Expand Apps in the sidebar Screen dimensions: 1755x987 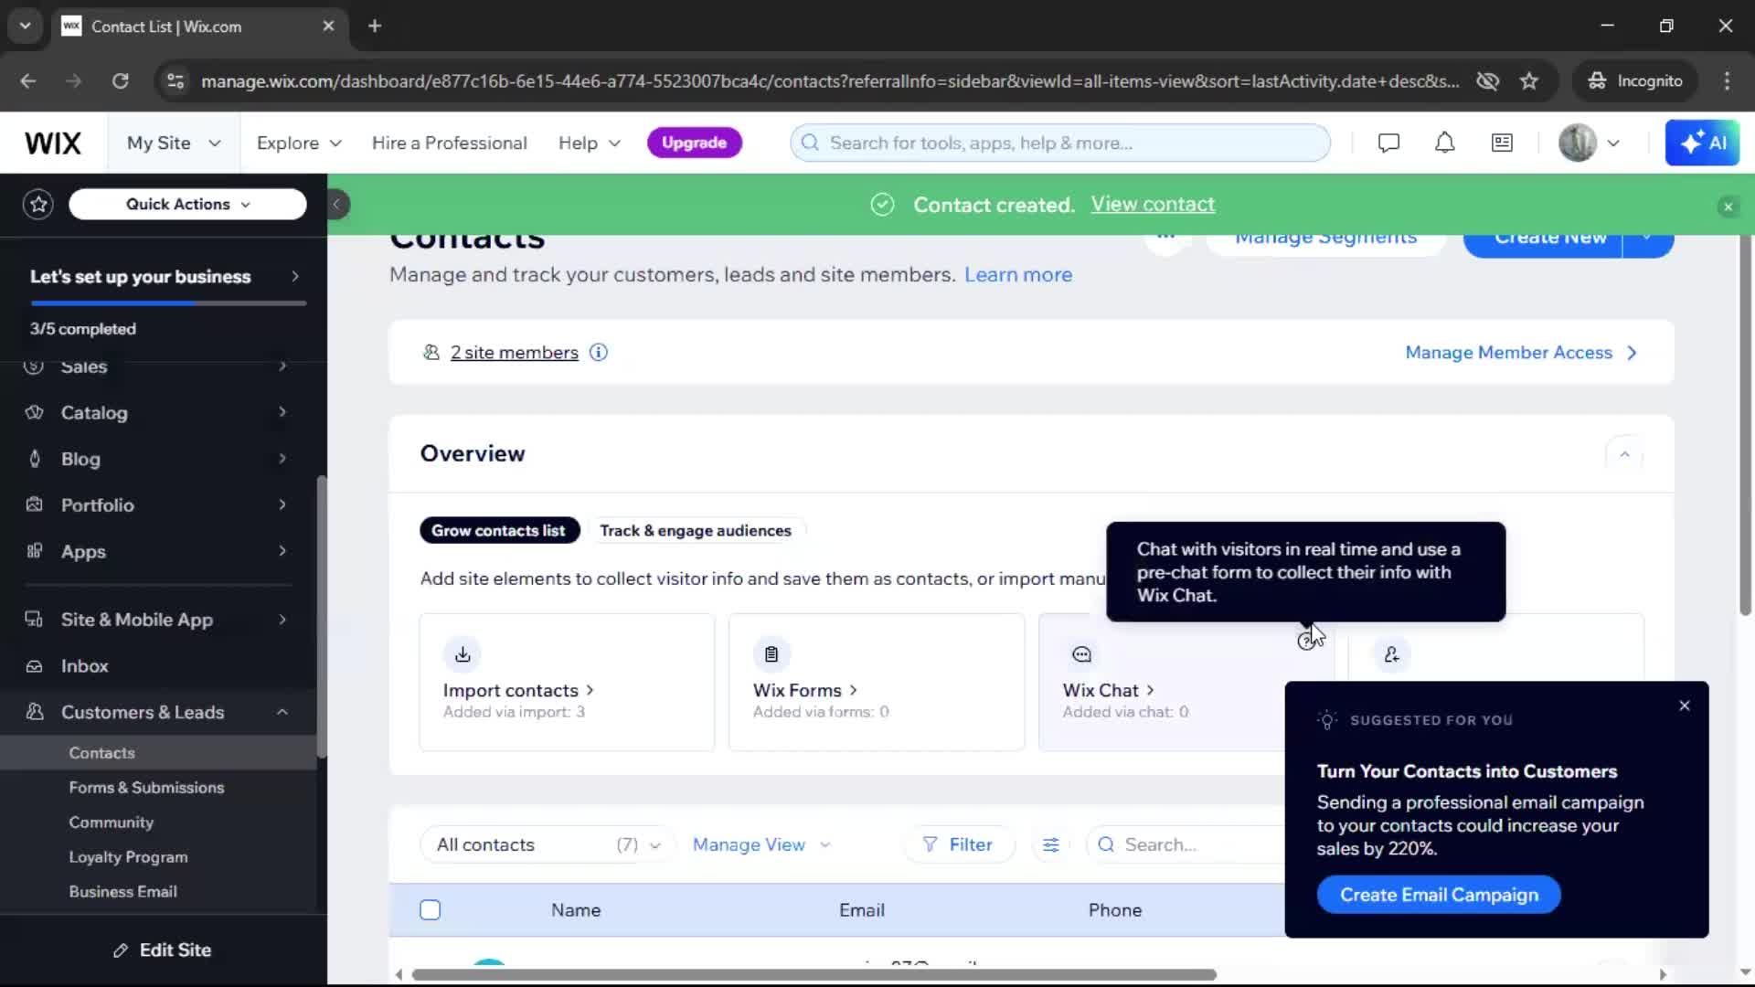point(157,551)
